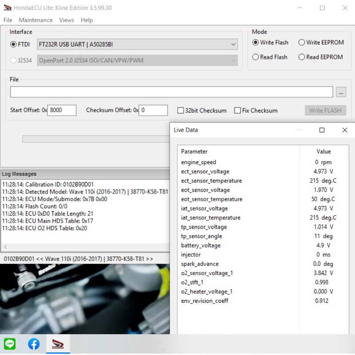Select the J2534 interface radio button

13,60
